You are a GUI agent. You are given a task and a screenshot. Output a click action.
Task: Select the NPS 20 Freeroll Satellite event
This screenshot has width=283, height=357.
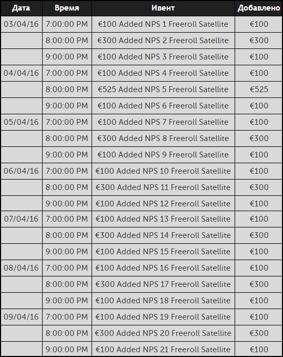click(163, 333)
